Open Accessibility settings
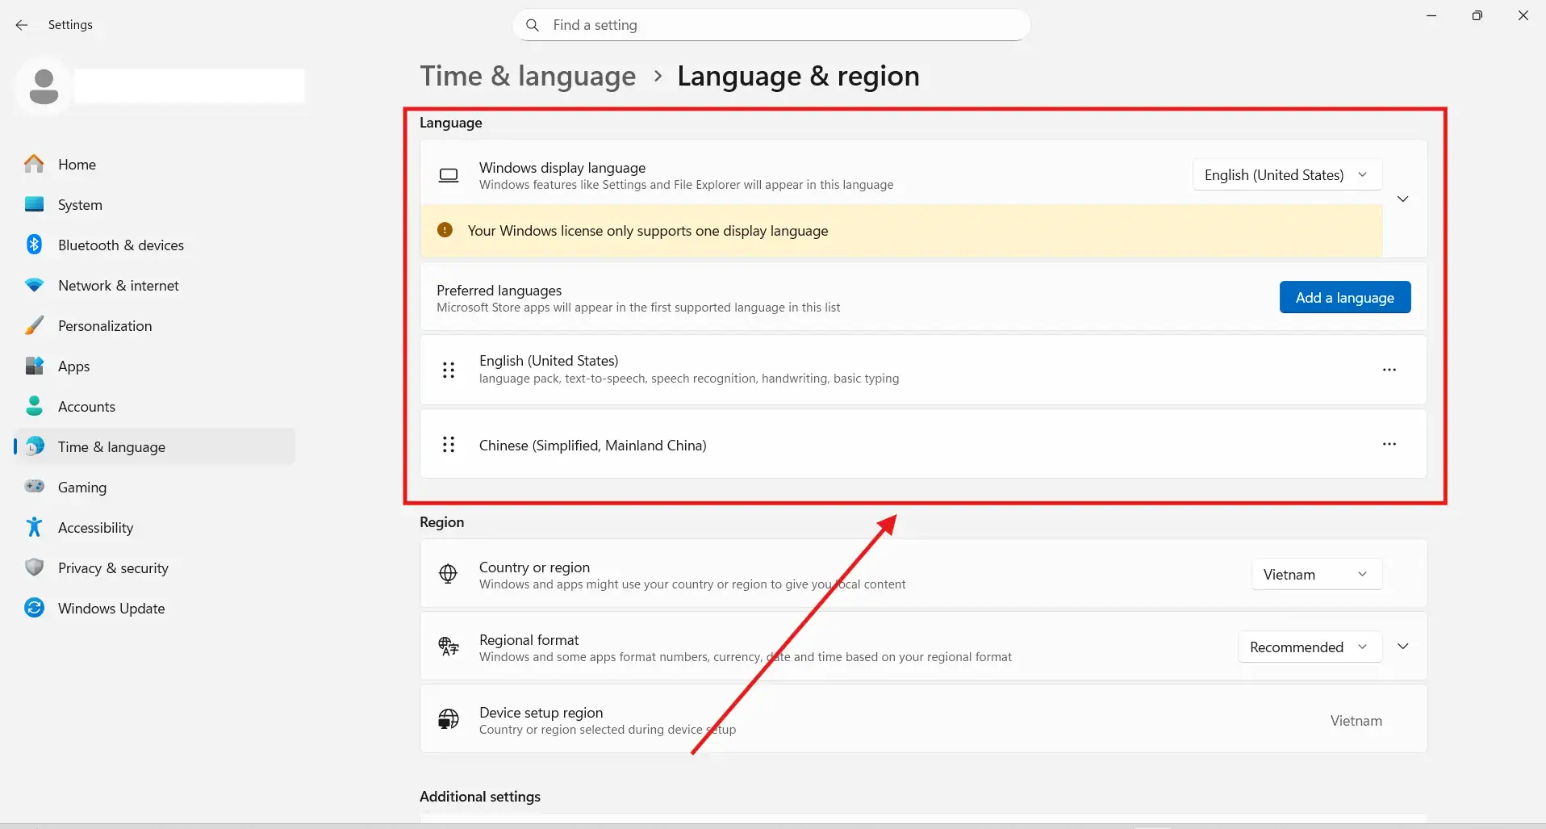1546x829 pixels. pos(95,528)
